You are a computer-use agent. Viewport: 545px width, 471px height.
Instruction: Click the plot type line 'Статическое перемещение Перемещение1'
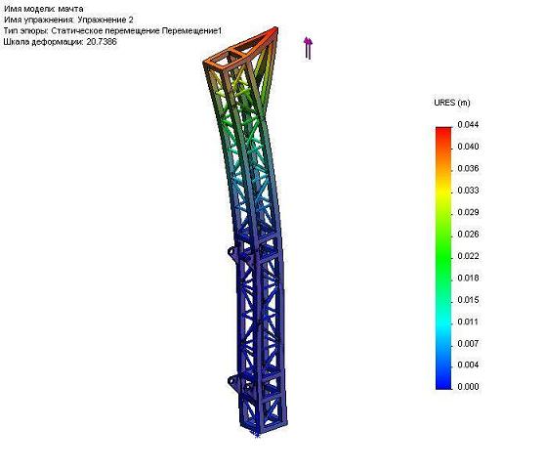tap(137, 31)
